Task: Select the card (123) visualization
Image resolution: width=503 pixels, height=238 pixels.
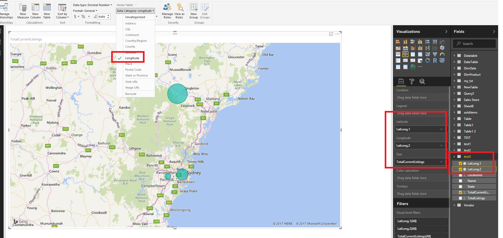Action: pos(405,60)
